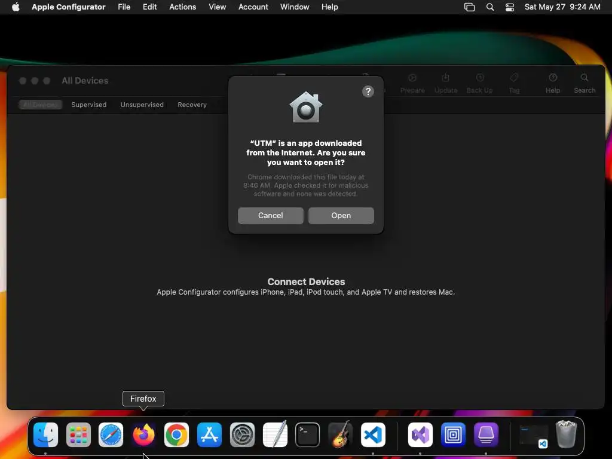The image size is (612, 459).
Task: Open GarageBand guitar icon in Dock
Action: pyautogui.click(x=340, y=434)
